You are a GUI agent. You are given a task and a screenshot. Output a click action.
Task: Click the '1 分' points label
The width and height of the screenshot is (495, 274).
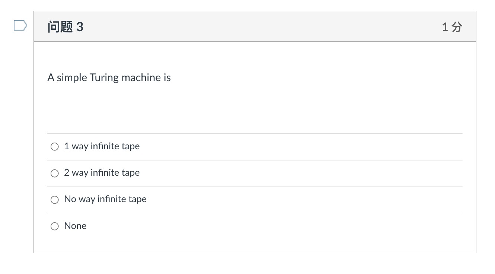point(451,26)
